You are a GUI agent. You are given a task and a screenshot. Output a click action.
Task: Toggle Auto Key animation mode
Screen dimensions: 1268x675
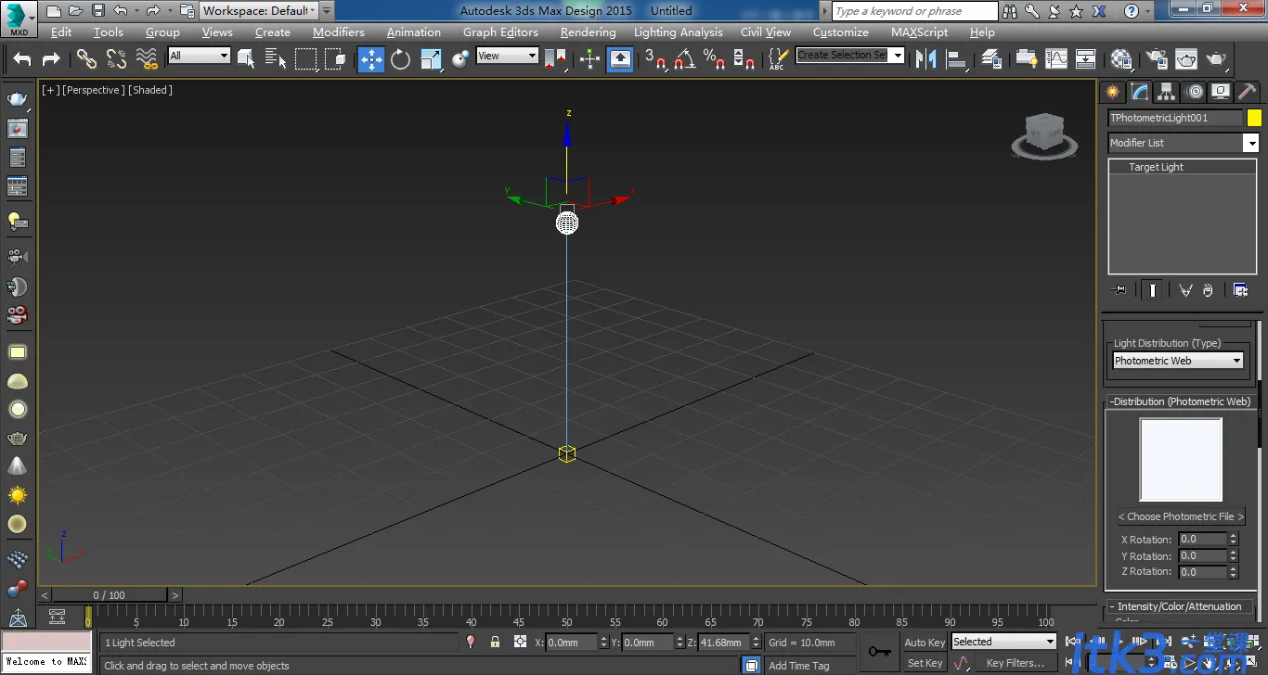point(925,643)
